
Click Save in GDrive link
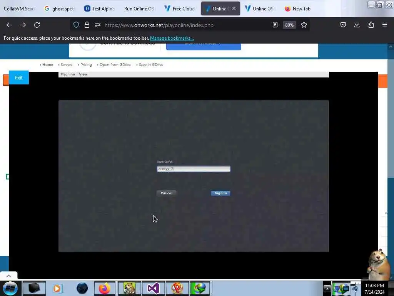click(151, 65)
